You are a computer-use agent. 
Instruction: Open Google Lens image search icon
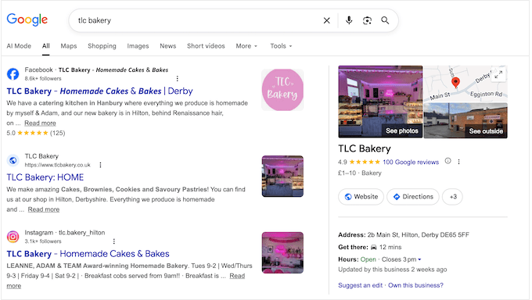[x=367, y=20]
